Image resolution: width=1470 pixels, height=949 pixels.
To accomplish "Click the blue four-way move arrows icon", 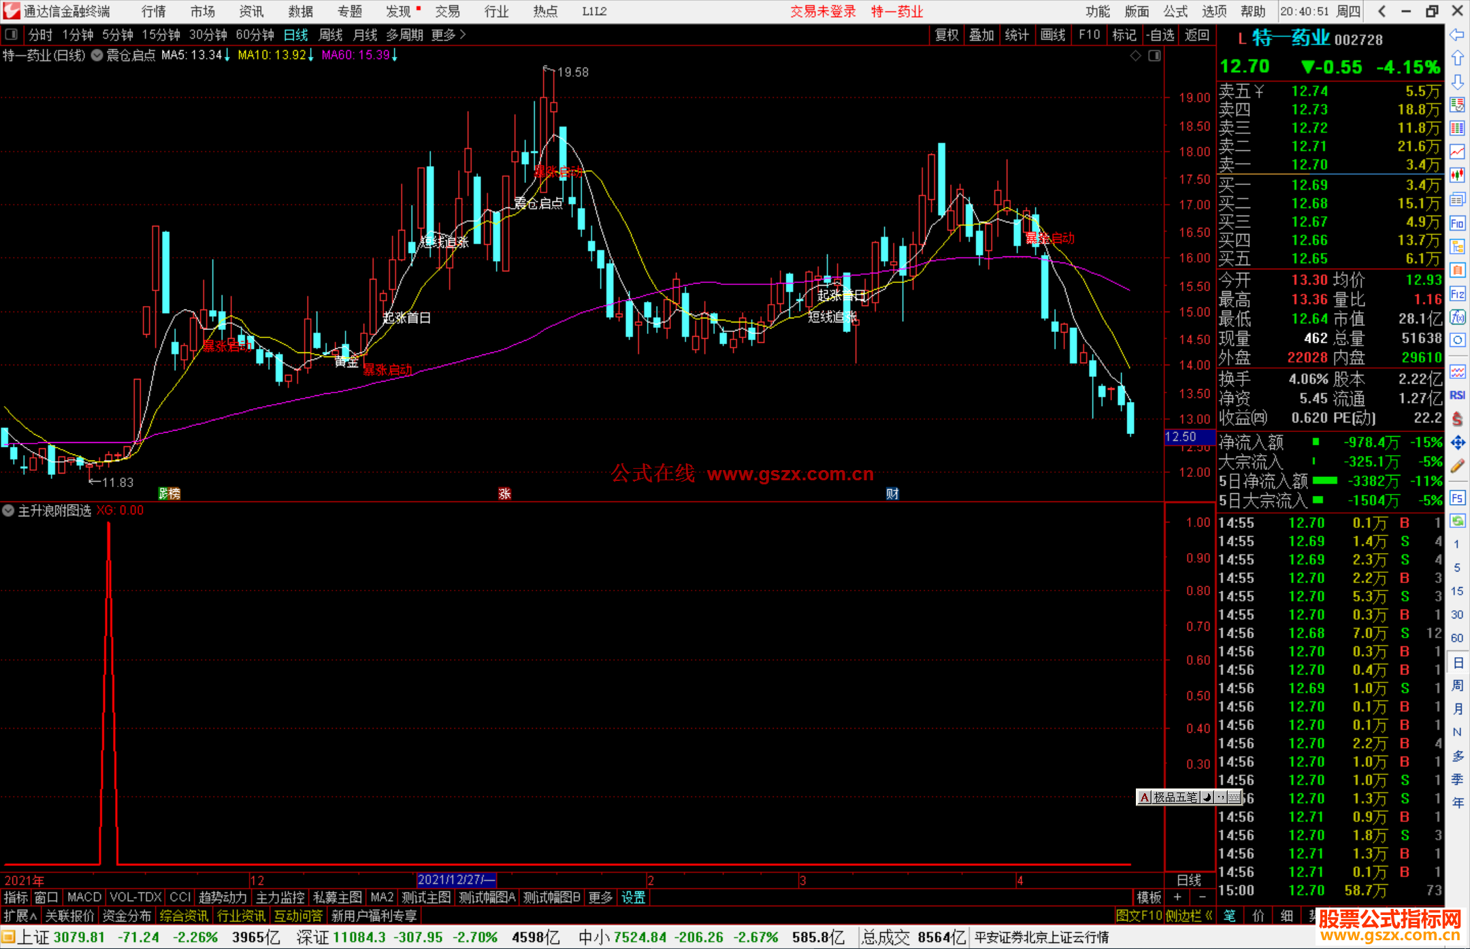I will 1457,443.
